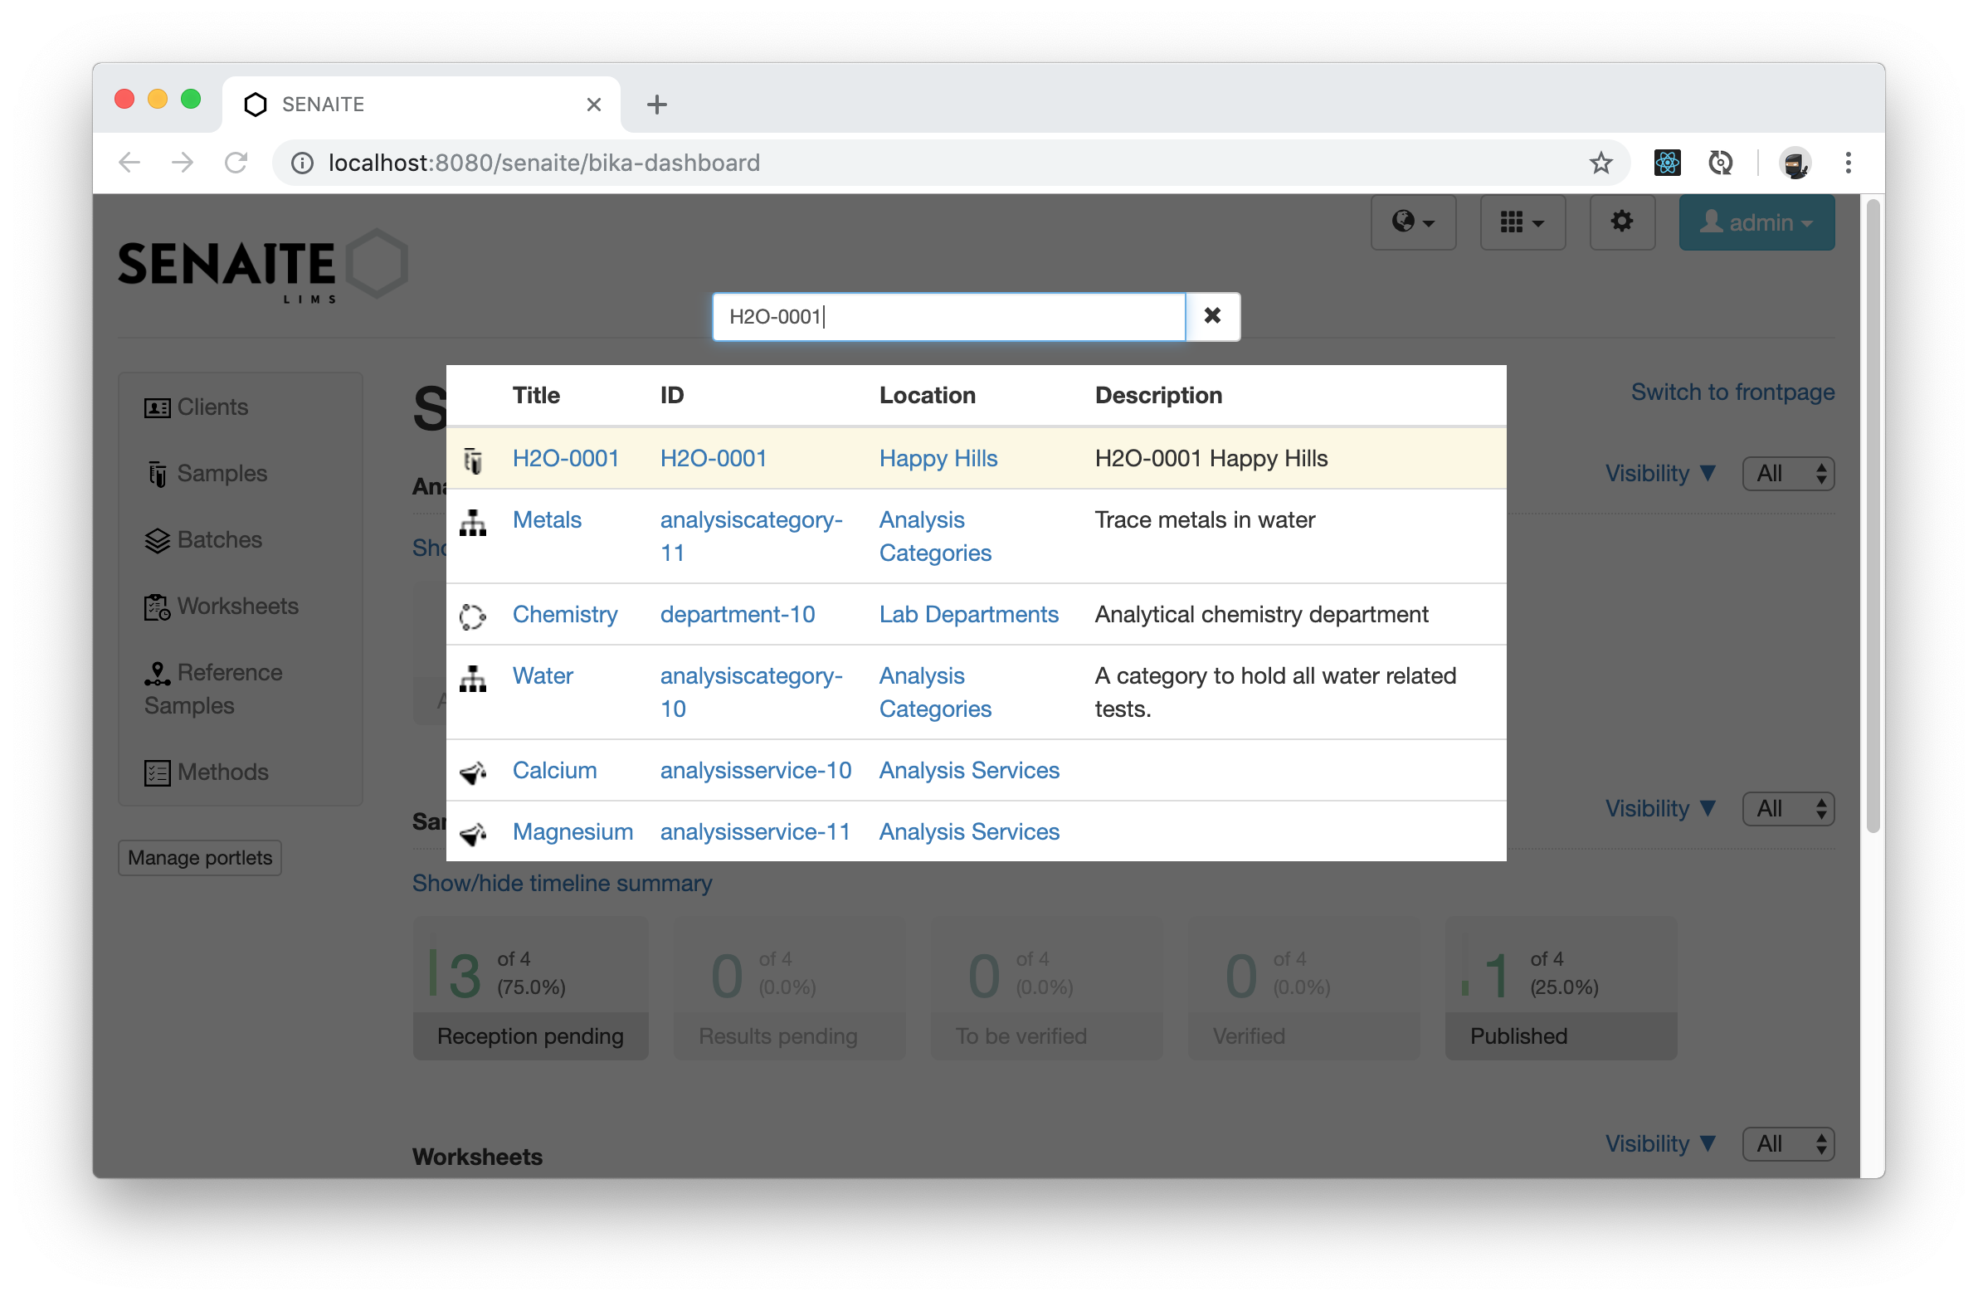Click the Switch to frontpage link

1732,392
